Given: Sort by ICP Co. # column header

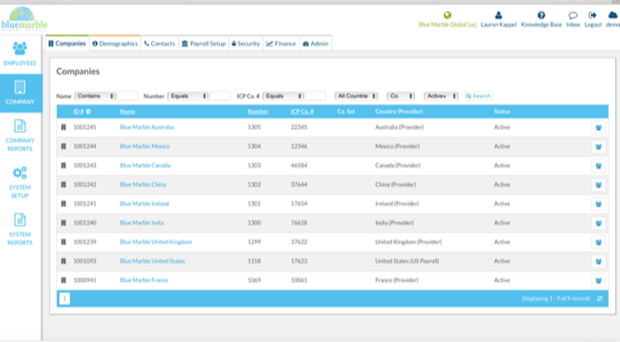Looking at the screenshot, I should point(302,112).
